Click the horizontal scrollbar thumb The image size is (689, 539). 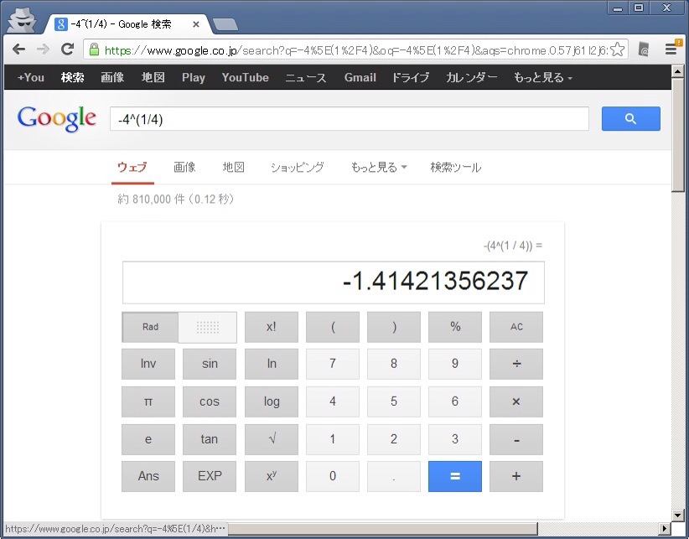pos(381,528)
